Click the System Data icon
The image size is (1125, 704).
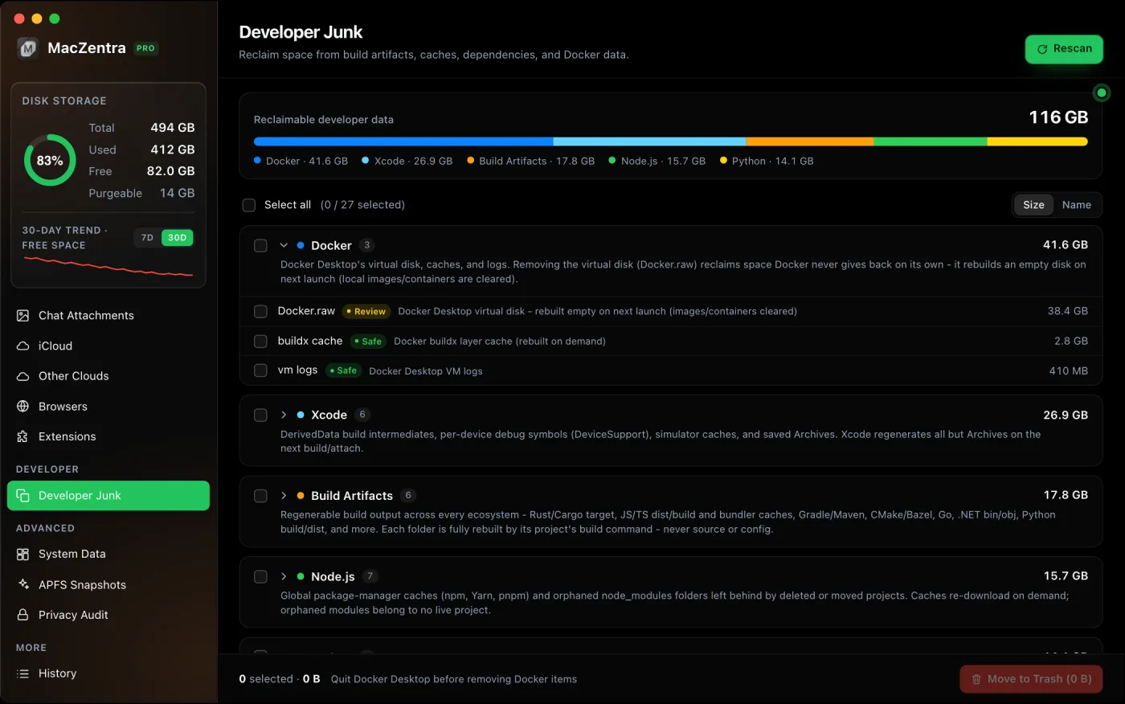23,555
